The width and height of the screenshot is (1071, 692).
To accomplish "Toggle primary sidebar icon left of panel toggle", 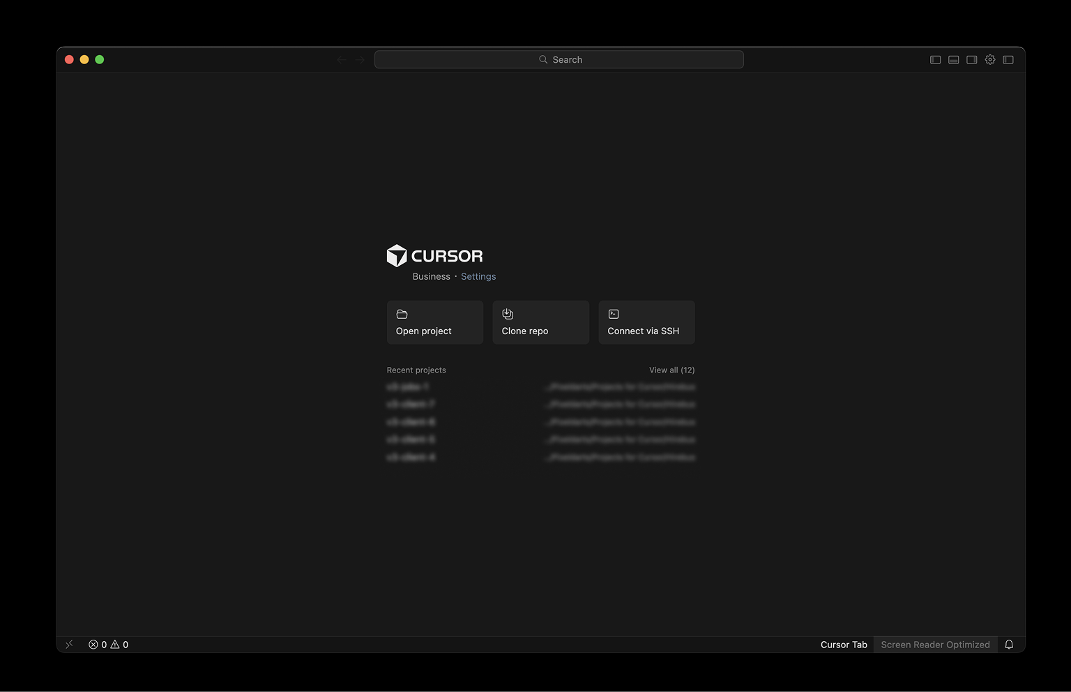I will (935, 60).
